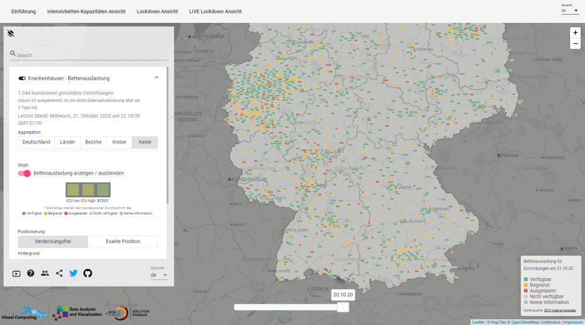
Task: Collapse the Krankenhäuser panel chevron
Action: click(x=156, y=78)
